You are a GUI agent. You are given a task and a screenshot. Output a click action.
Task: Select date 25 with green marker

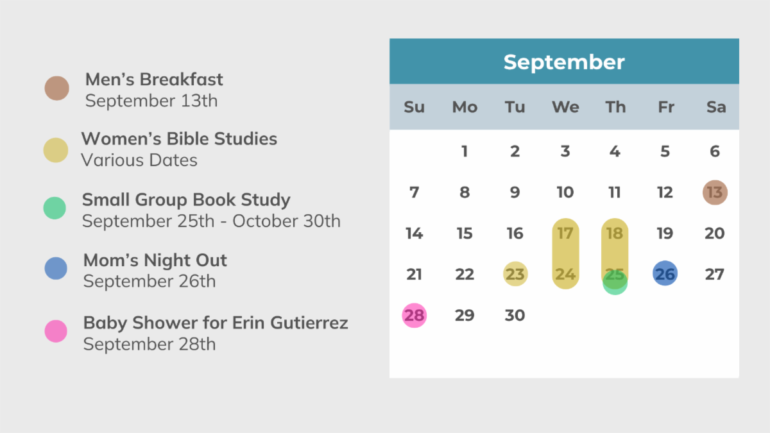coord(615,276)
